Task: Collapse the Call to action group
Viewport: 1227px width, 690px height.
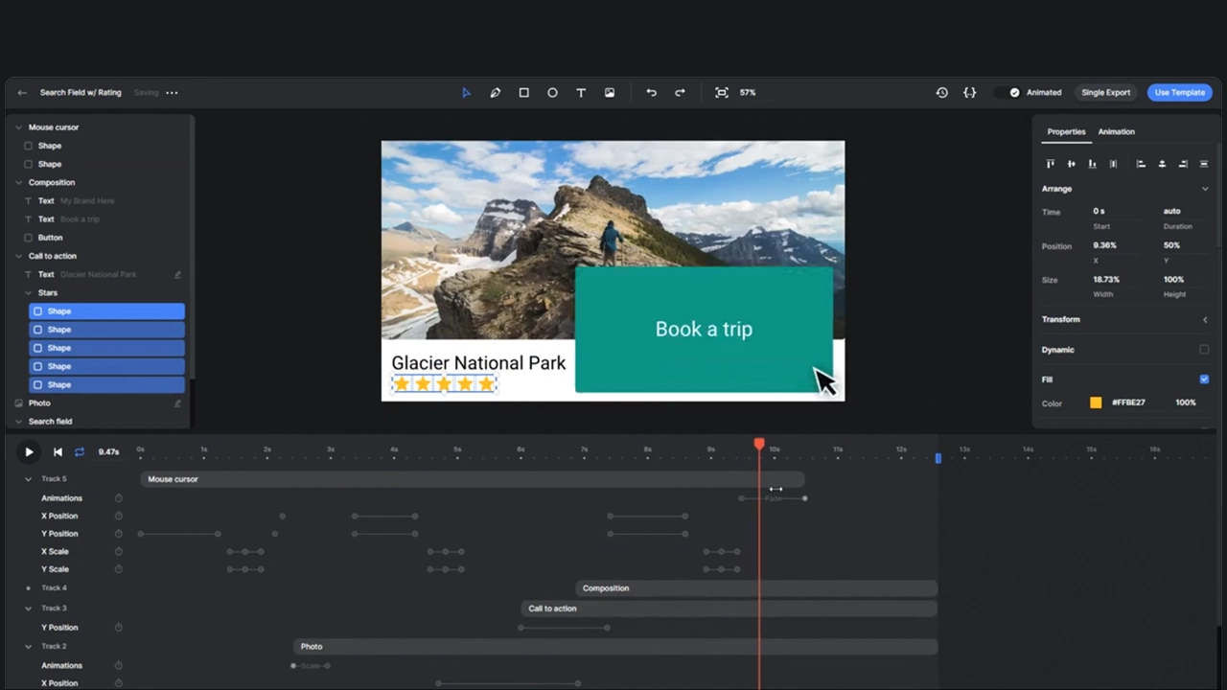Action: [18, 257]
